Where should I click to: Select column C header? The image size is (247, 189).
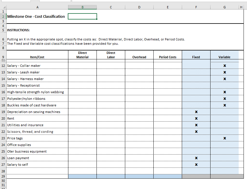(111, 7)
